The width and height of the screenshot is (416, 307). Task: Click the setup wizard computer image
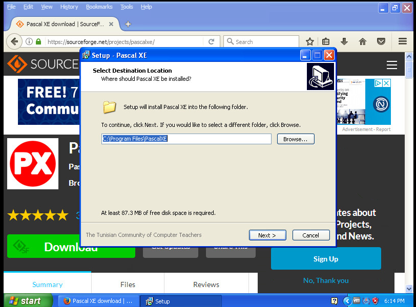[x=320, y=77]
